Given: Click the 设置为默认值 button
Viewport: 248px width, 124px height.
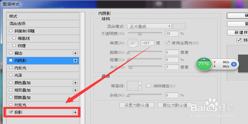Looking at the screenshot, I should [x=137, y=105].
